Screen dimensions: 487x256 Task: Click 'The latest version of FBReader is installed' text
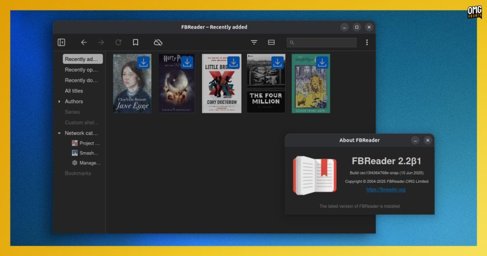click(359, 206)
